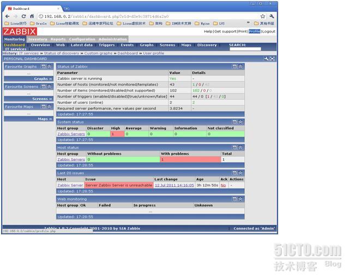Viewport: 349px width, 279px height.
Task: Collapse the Web monitoring widget
Action: pyautogui.click(x=240, y=199)
